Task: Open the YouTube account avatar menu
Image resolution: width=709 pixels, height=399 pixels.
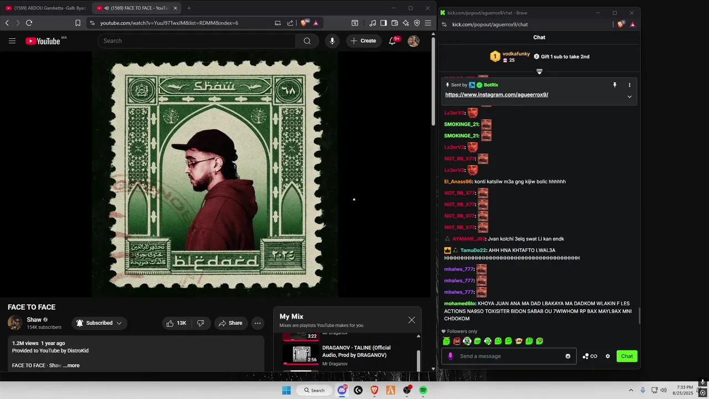Action: tap(413, 41)
